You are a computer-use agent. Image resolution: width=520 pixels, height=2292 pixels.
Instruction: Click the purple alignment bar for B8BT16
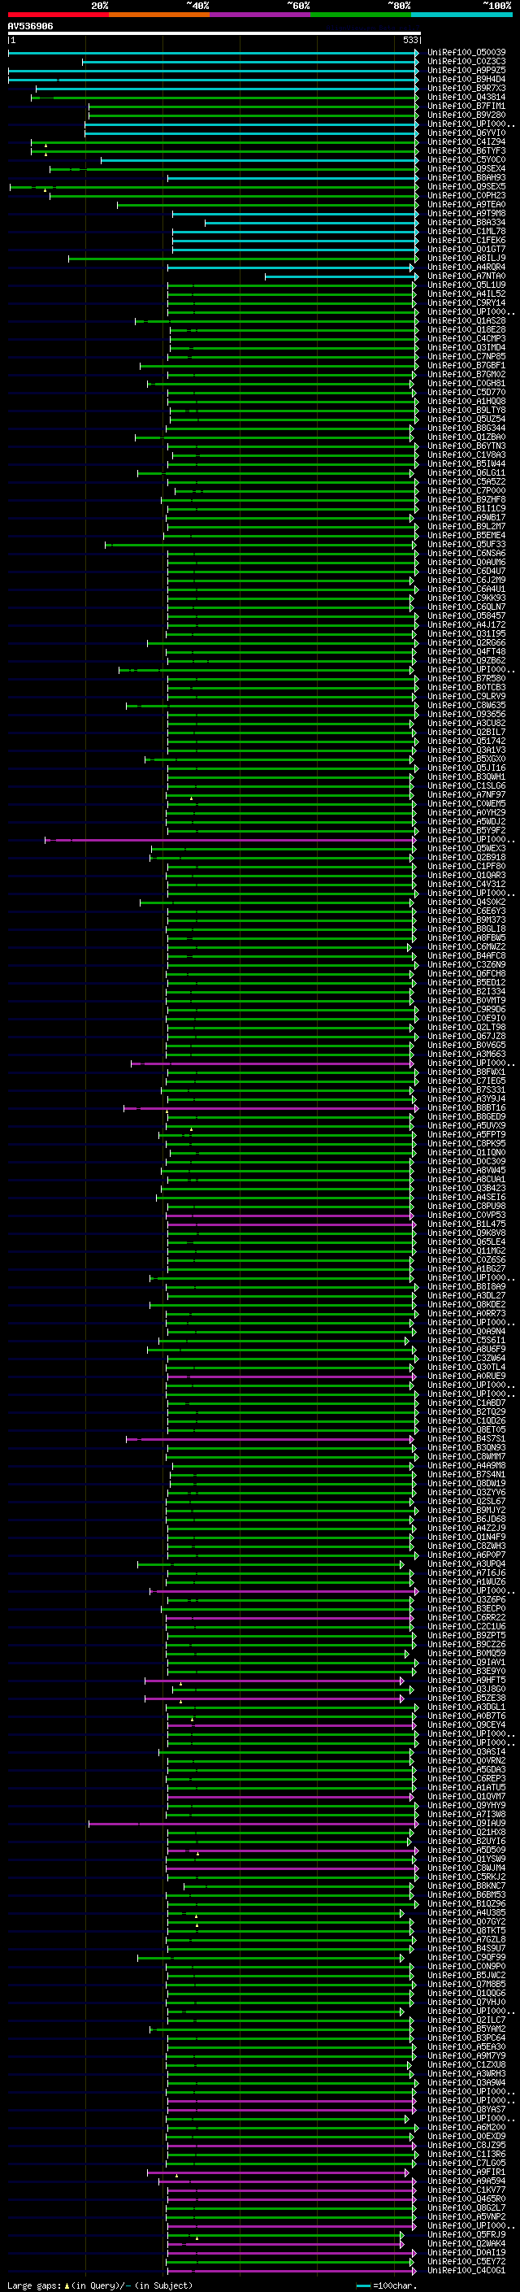[271, 1109]
